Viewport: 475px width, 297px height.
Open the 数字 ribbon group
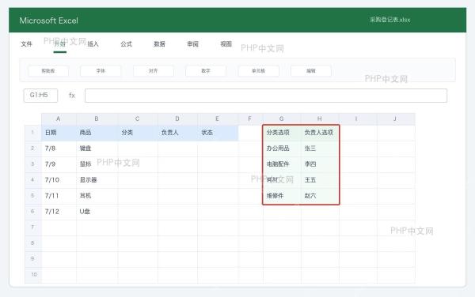click(206, 71)
